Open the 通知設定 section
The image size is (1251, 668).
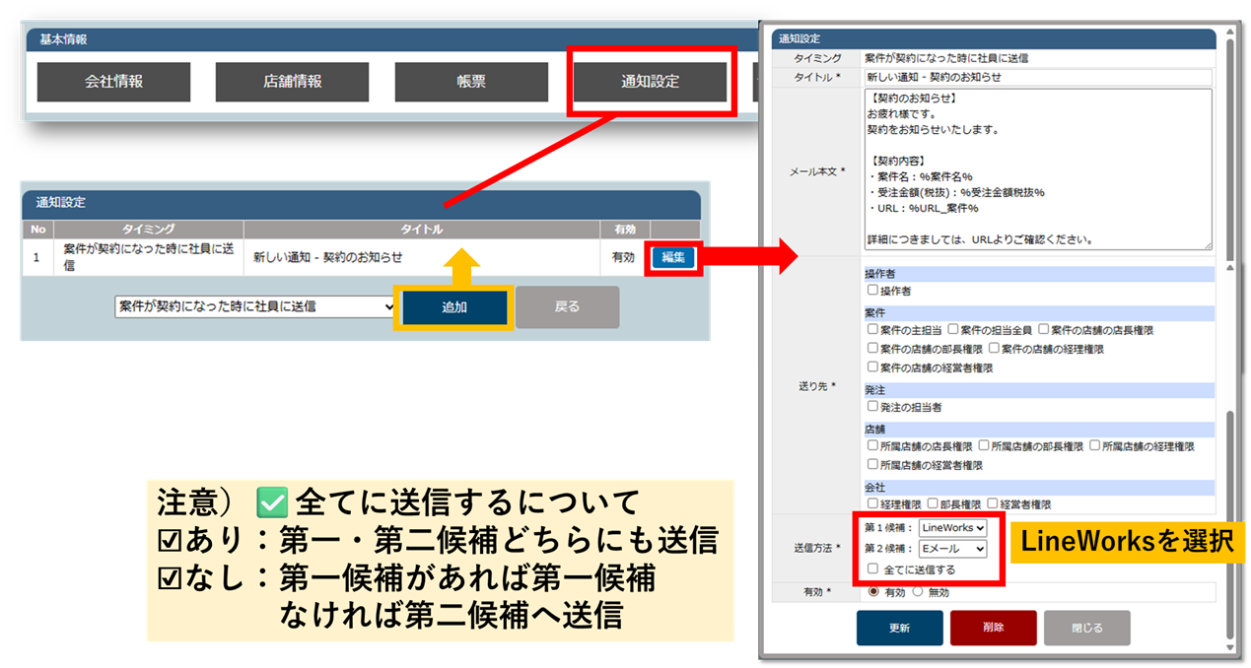pos(650,82)
